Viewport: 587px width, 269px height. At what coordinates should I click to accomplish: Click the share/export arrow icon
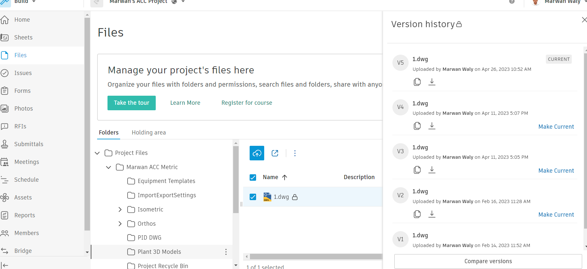point(275,153)
